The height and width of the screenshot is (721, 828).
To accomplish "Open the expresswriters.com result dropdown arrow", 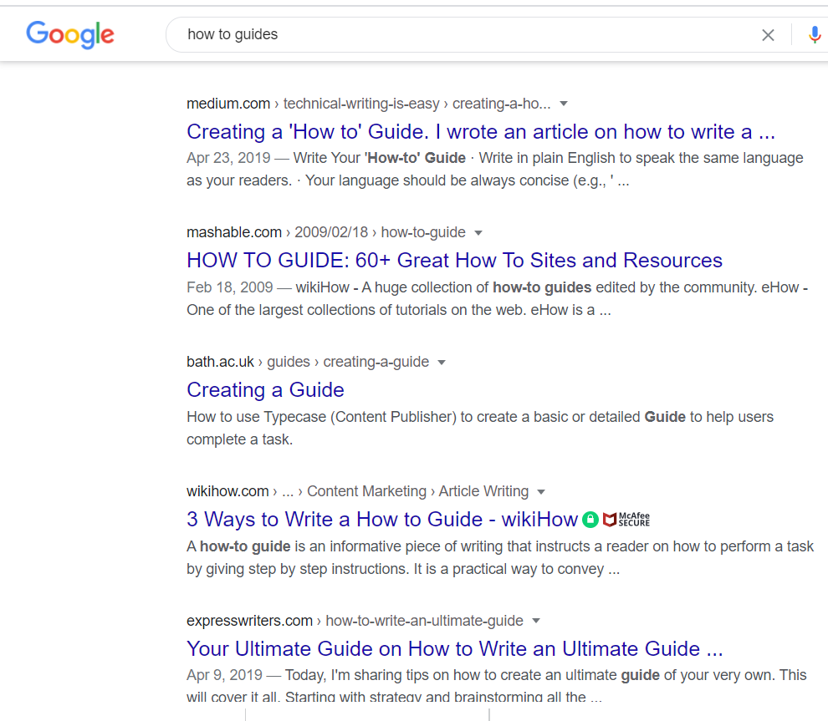I will pos(535,621).
